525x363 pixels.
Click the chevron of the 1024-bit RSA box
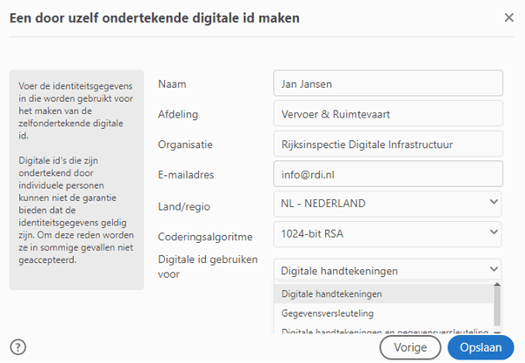point(494,232)
